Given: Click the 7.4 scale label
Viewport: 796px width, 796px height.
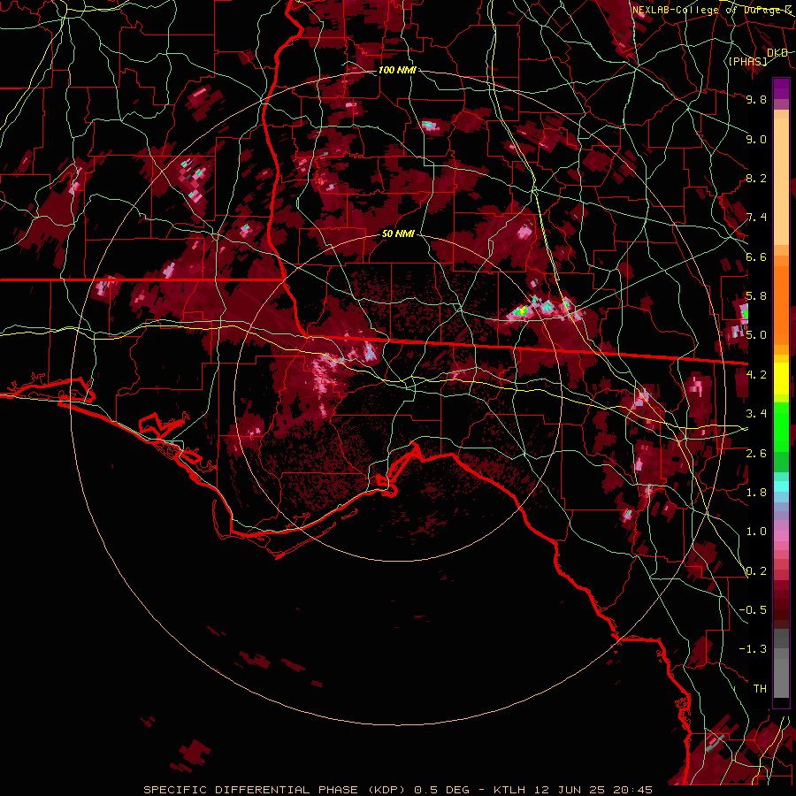Looking at the screenshot, I should click(x=756, y=218).
